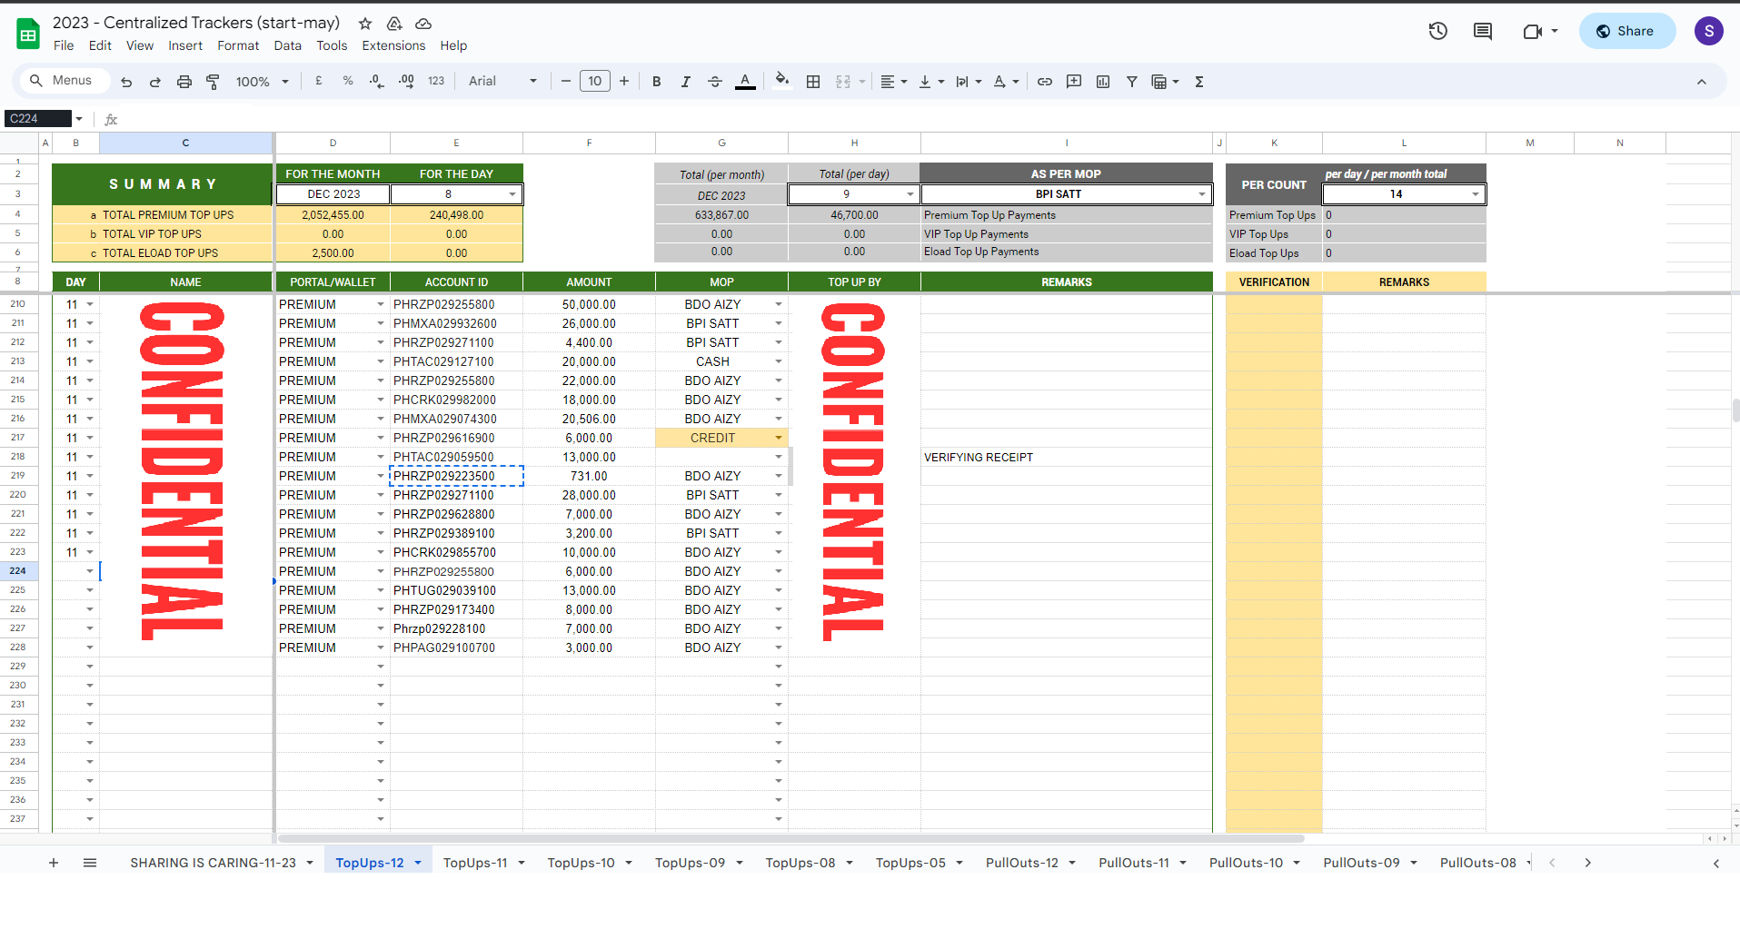Toggle italic formatting
Viewport: 1740px width, 929px height.
686,82
